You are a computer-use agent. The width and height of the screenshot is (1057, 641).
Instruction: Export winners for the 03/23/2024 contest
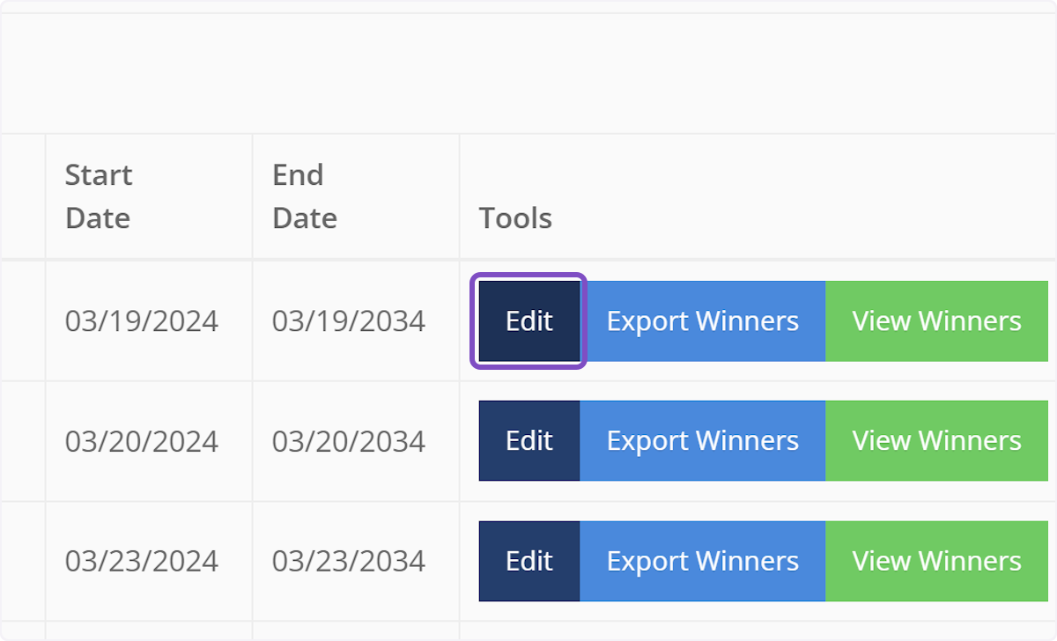click(702, 561)
